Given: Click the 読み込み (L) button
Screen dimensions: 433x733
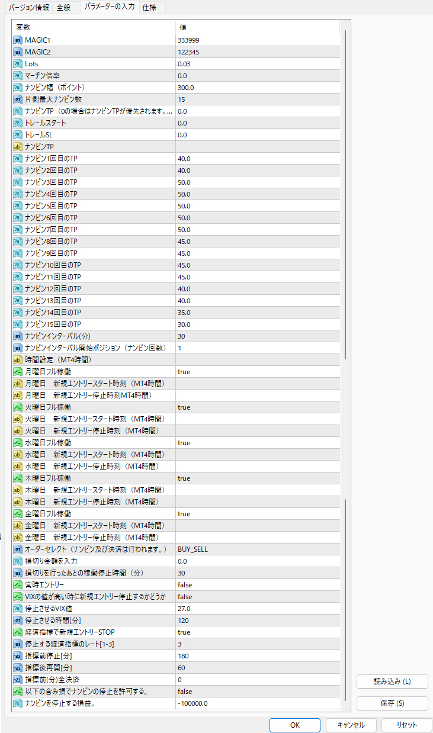Looking at the screenshot, I should tap(392, 681).
